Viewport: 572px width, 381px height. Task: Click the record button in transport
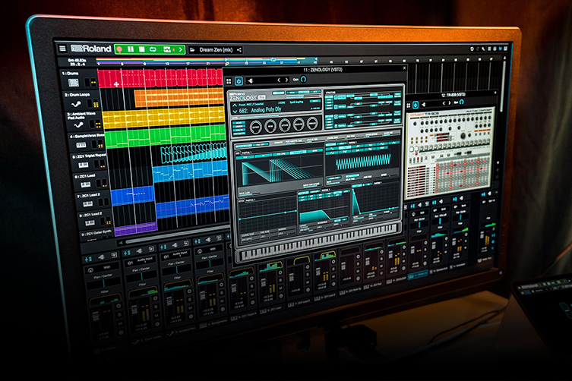coord(119,49)
